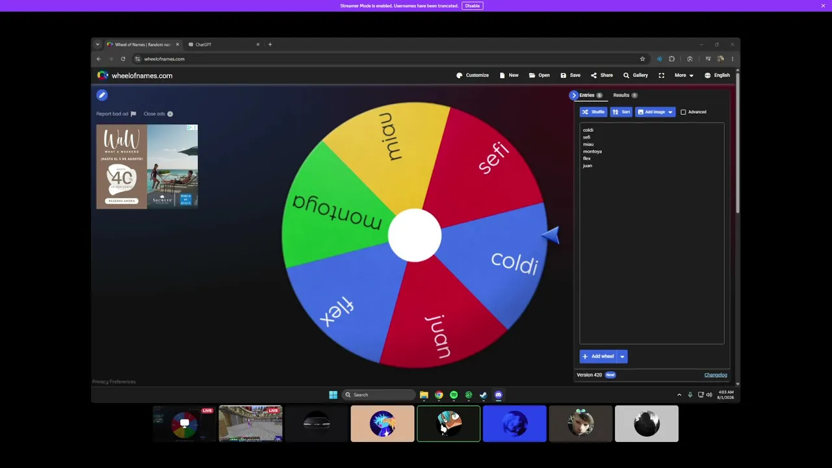The image size is (832, 468).
Task: Go back in browser history
Action: click(x=99, y=59)
